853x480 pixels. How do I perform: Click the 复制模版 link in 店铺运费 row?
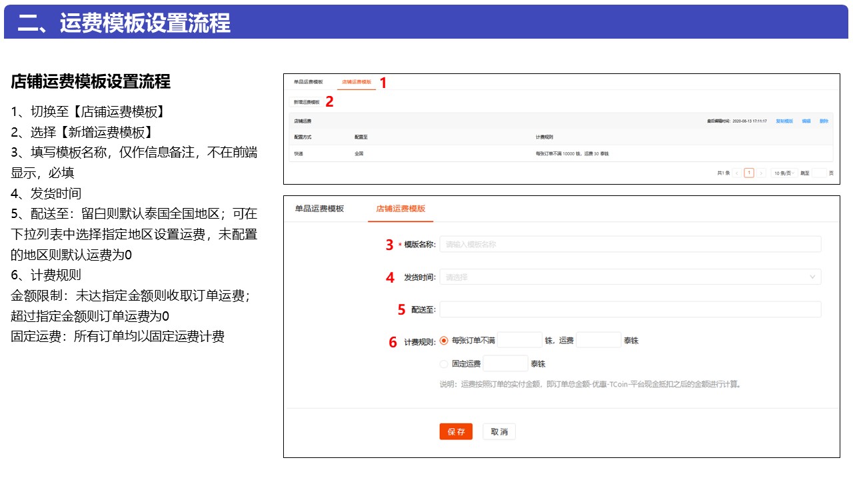pos(784,121)
